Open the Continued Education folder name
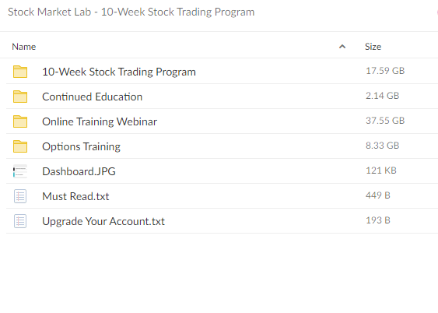The width and height of the screenshot is (438, 313). 92,97
